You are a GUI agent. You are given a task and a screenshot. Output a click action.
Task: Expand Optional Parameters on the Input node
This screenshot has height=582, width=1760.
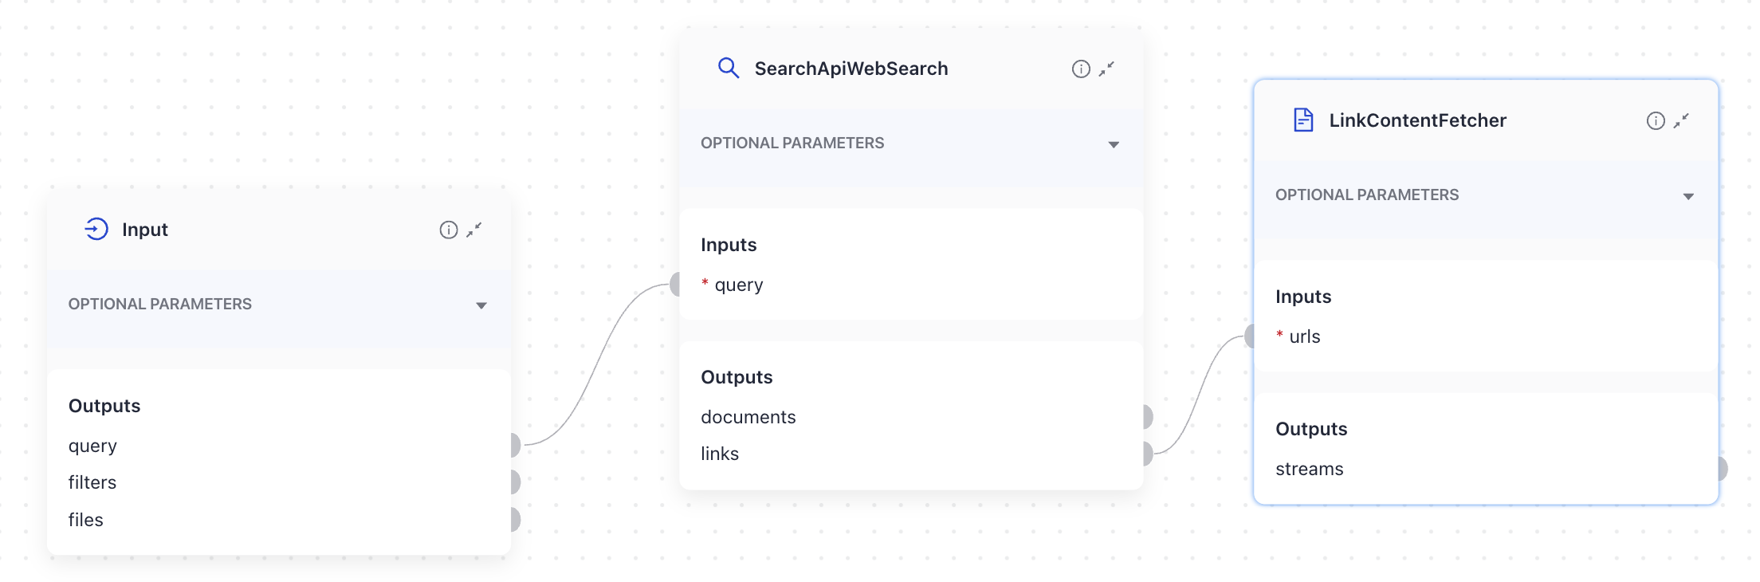click(481, 305)
